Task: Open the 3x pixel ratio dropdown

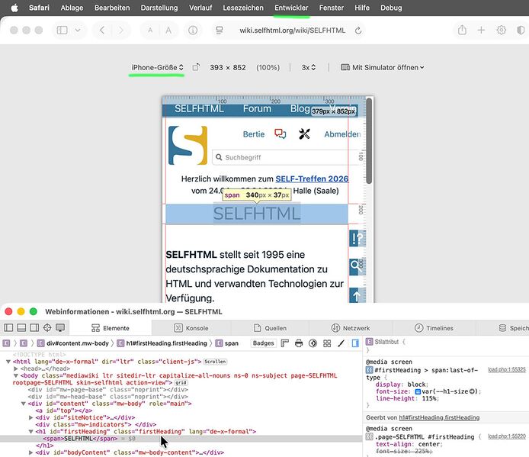Action: tap(309, 67)
